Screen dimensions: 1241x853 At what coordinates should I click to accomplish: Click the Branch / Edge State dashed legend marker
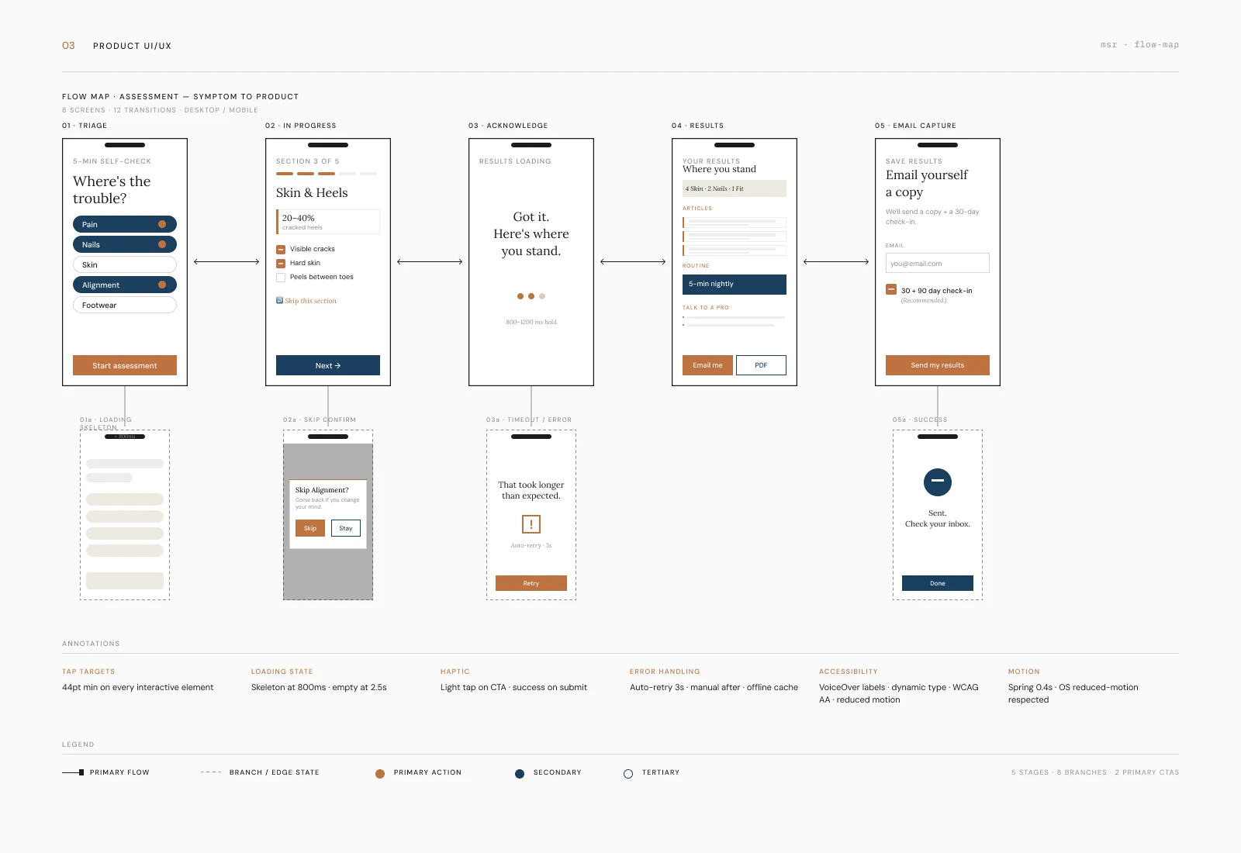tap(211, 772)
